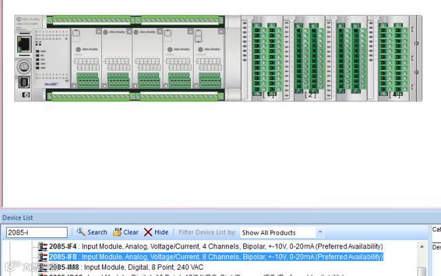Viewport: 441px width, 276px height.
Task: Select the expansion module labeled [1]
Action: click(262, 58)
